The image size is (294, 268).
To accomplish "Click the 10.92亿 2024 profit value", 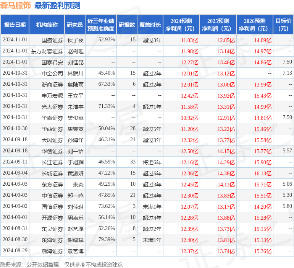I will [x=189, y=118].
